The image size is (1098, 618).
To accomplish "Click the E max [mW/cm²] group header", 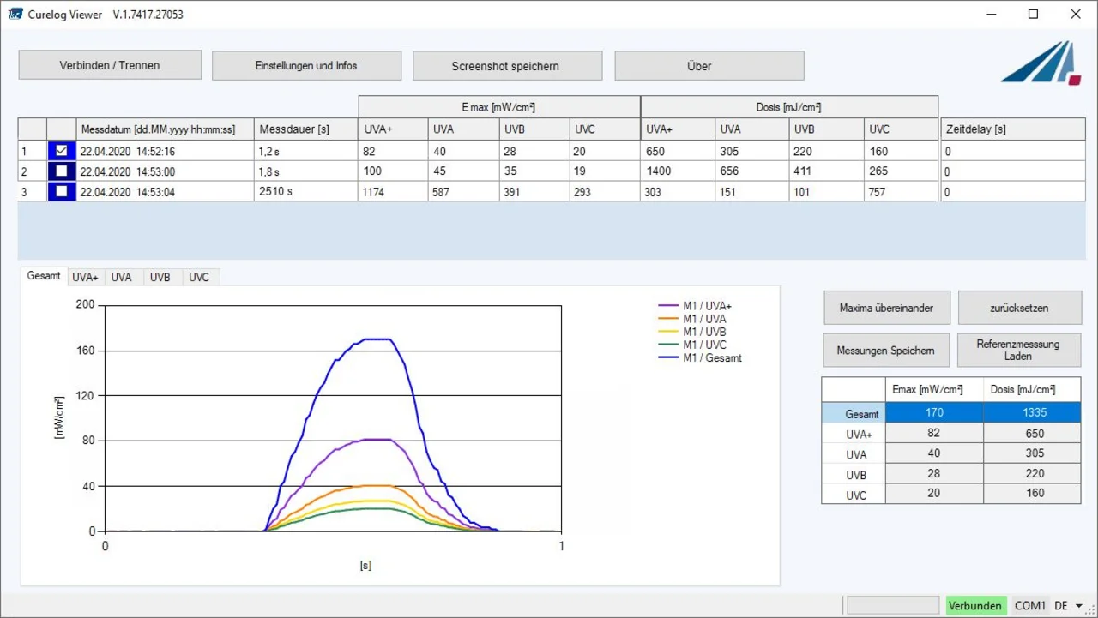I will [x=499, y=107].
